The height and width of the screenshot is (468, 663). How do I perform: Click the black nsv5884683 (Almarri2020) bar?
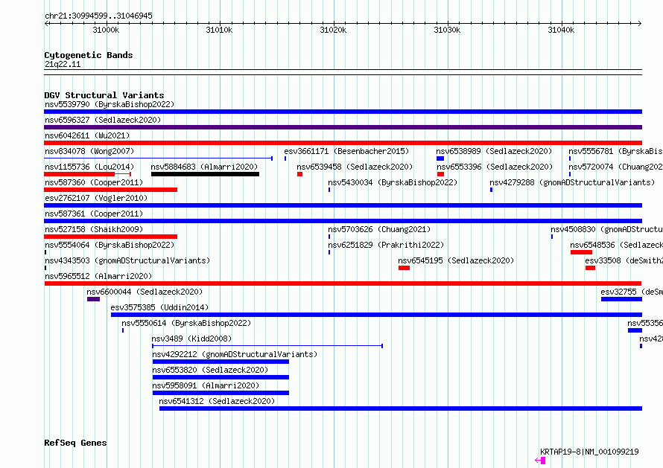[205, 174]
